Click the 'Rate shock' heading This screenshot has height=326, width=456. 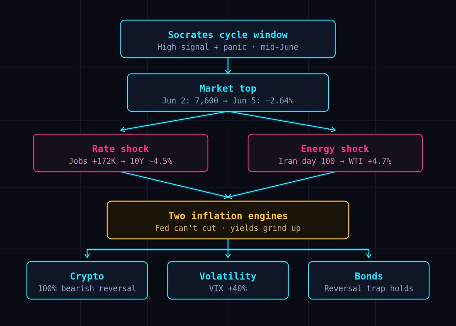coord(120,149)
